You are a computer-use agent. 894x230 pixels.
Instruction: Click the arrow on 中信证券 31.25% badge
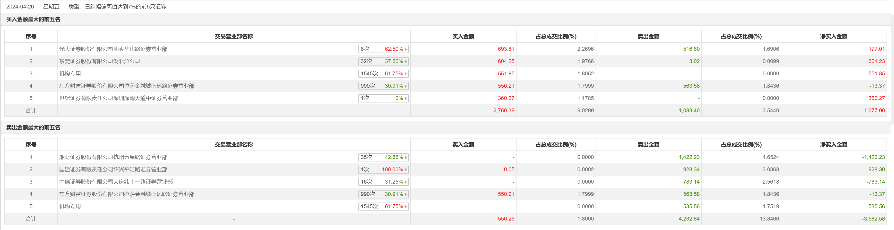(x=406, y=182)
